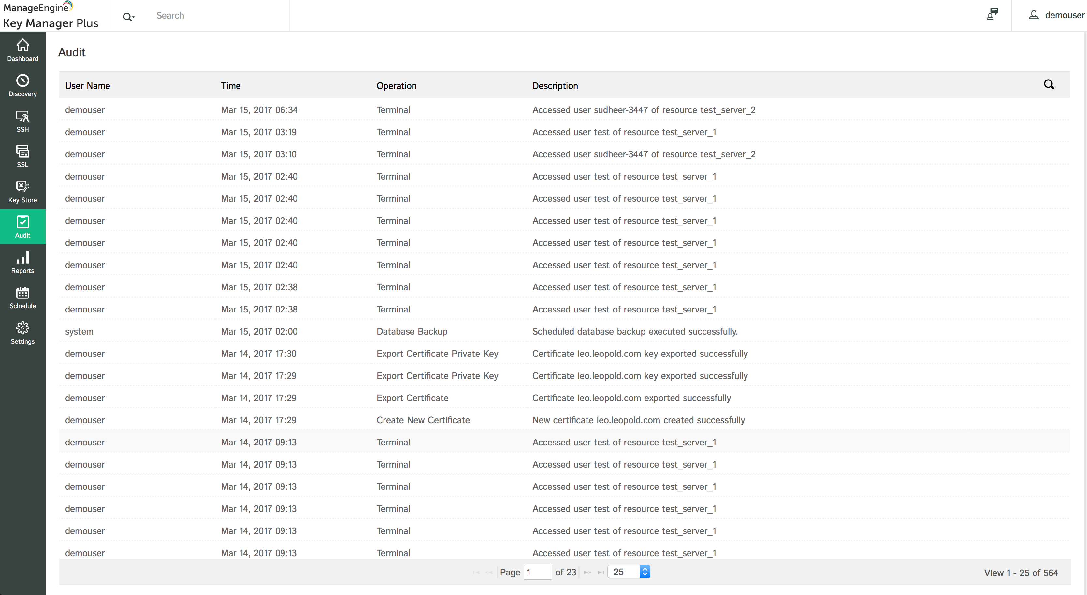Select the Audit tab in sidebar
This screenshot has height=595, width=1087.
point(22,226)
